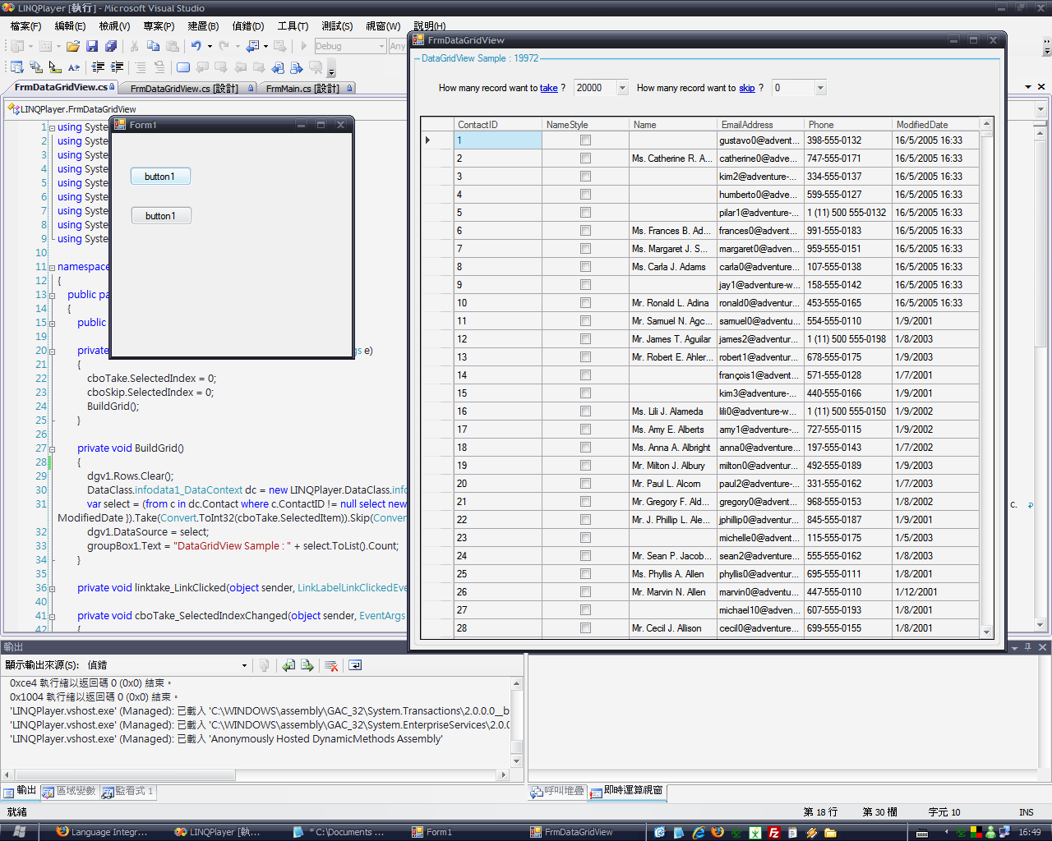Click the Toggle Bookmark icon in editor toolbar
The image size is (1052, 841).
(182, 67)
